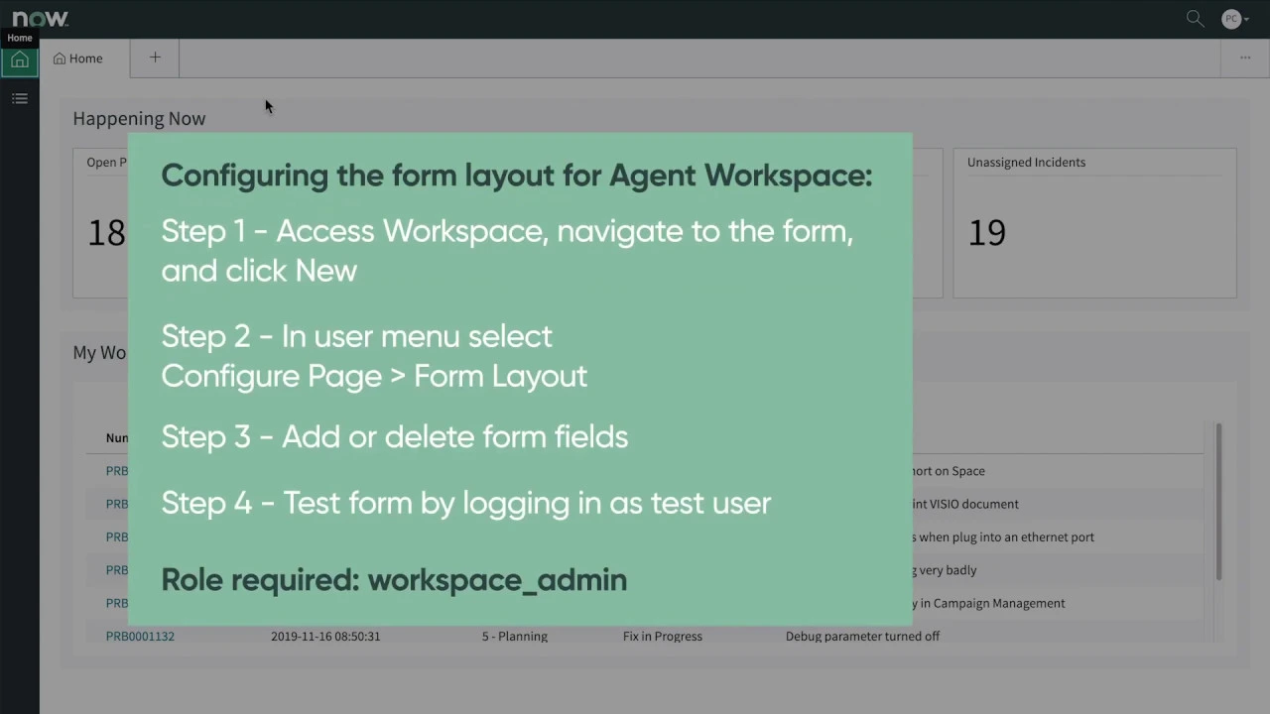Open the application list menu icon in sidebar

(19, 98)
